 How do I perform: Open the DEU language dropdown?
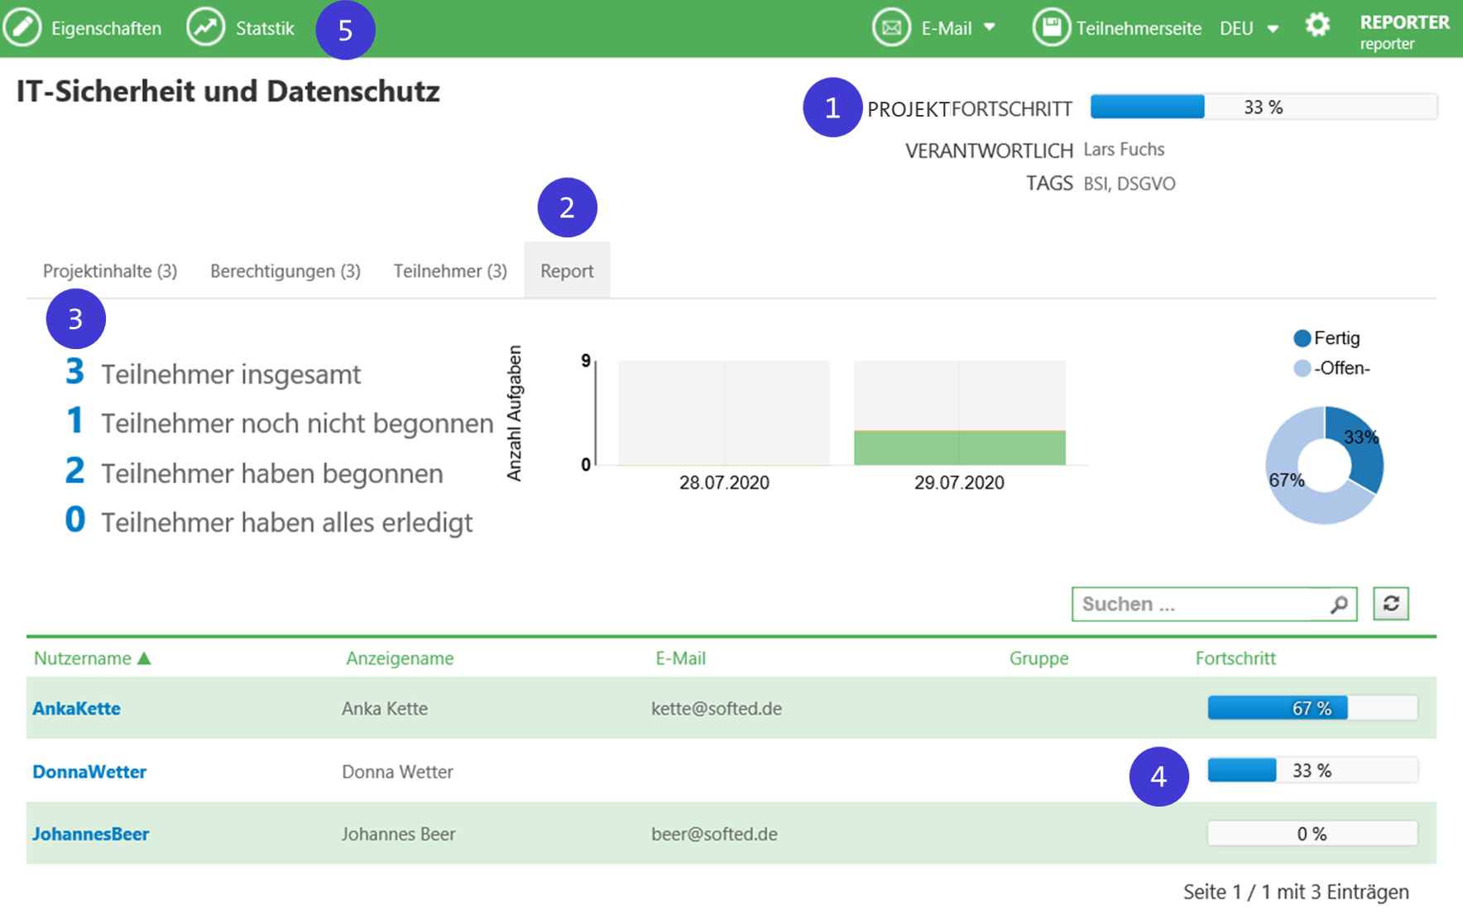click(x=1249, y=28)
